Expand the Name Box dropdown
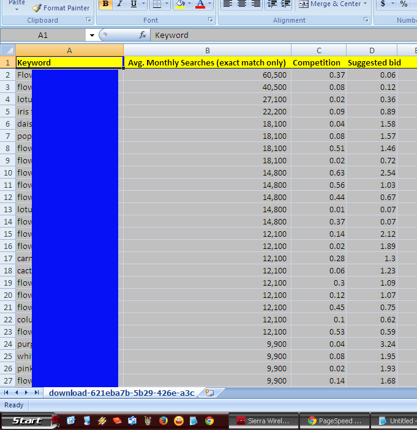Screen dimensions: 417x430 pos(92,35)
